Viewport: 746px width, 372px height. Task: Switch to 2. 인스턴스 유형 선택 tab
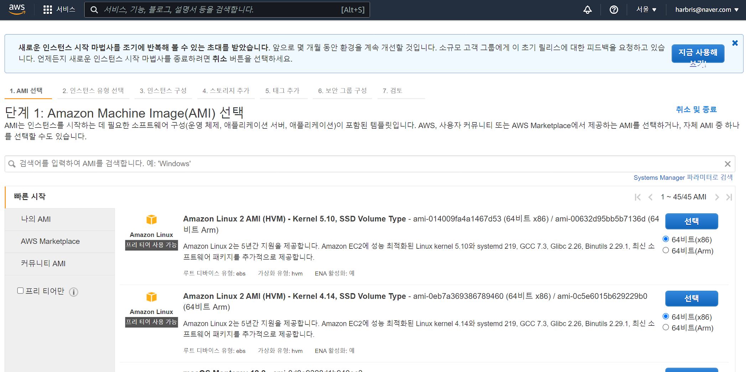point(93,91)
